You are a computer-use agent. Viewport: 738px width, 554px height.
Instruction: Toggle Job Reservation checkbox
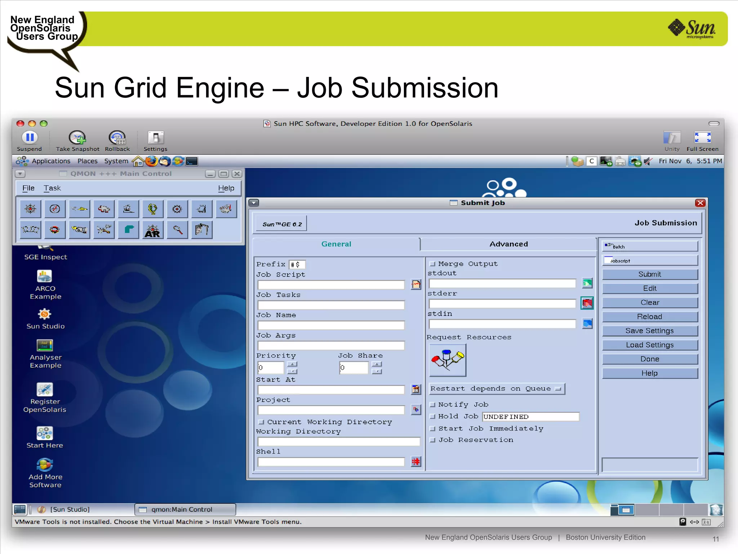(432, 440)
